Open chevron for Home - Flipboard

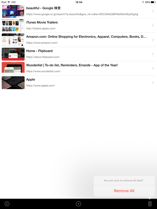pos(153,54)
